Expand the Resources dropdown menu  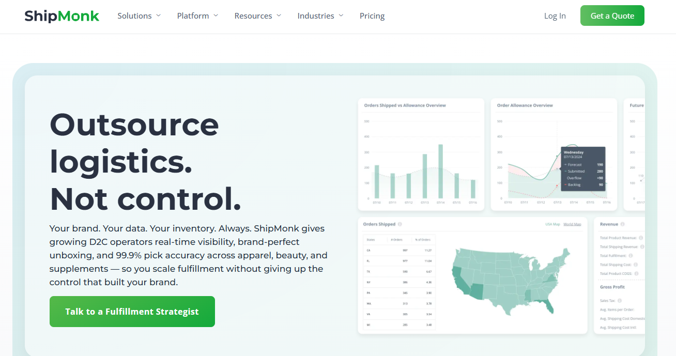tap(258, 16)
